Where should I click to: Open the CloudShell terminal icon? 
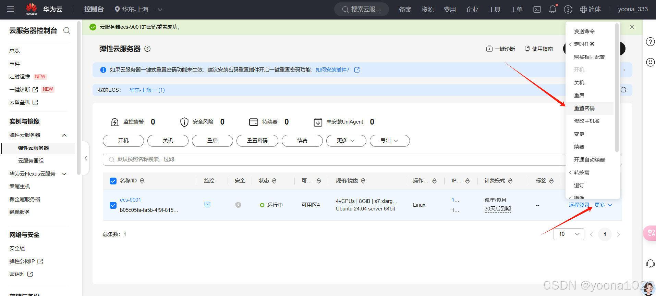[x=537, y=9]
